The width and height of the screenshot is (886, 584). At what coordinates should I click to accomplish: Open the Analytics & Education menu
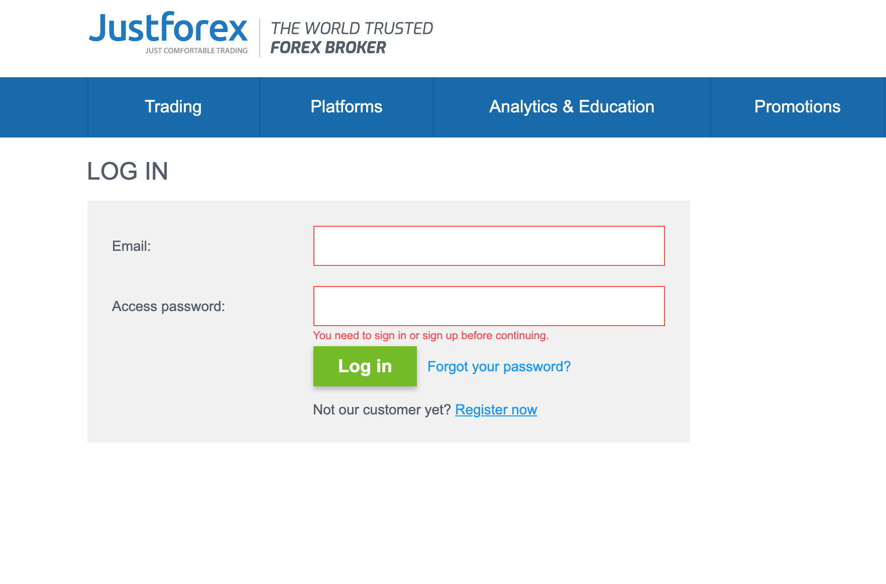[x=572, y=107]
